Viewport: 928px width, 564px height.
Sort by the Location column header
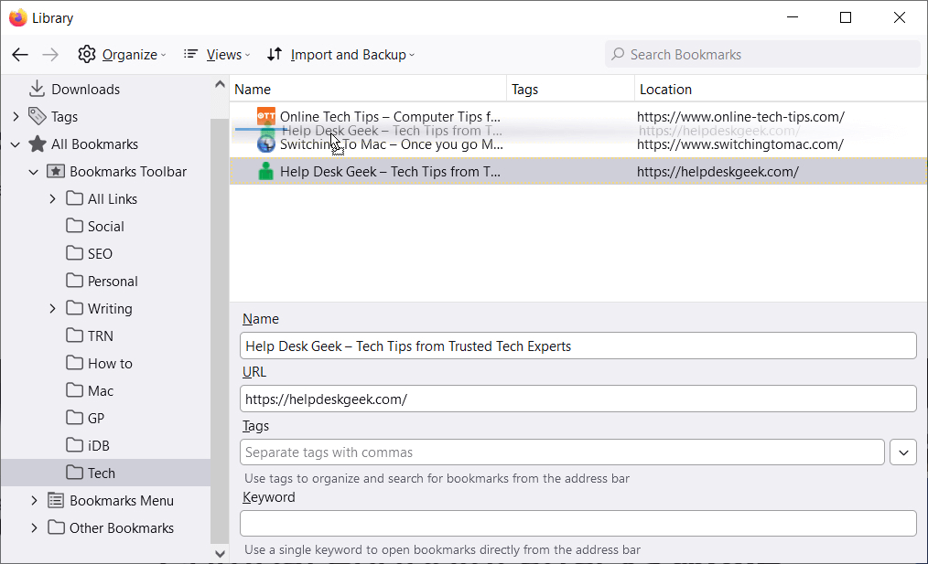(778, 89)
